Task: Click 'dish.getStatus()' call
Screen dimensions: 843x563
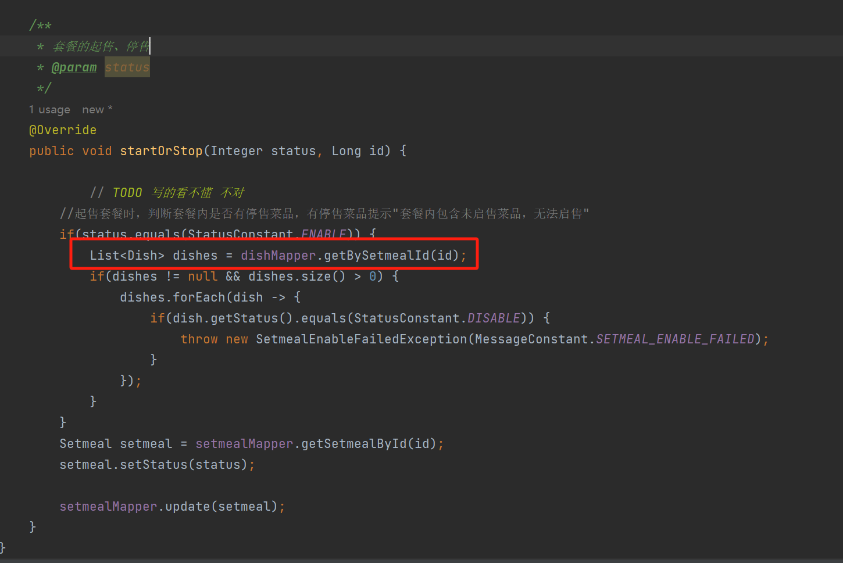Action: tap(233, 318)
